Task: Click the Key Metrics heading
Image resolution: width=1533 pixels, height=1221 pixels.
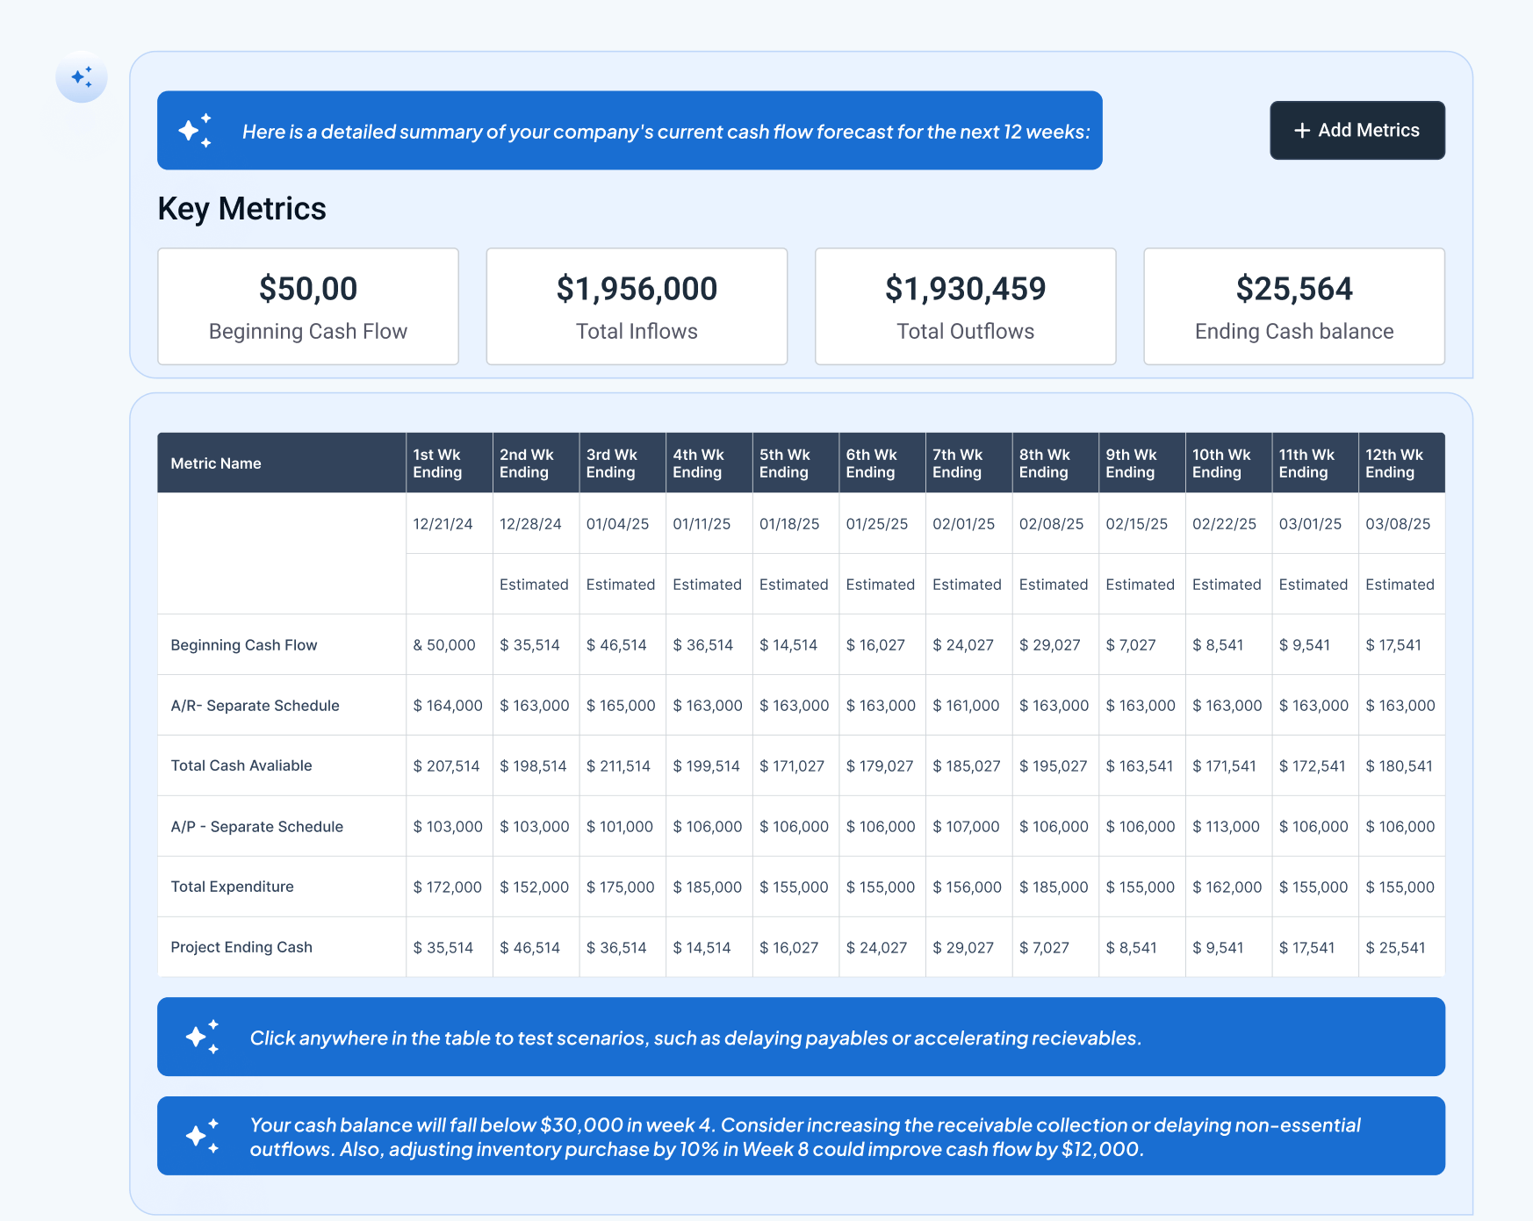Action: (241, 208)
